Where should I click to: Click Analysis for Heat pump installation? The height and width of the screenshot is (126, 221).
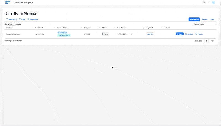(189, 34)
